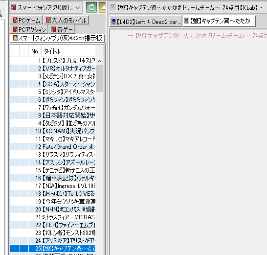The width and height of the screenshot is (267, 255).
Task: Switch to the PCアクション board tab
Action: point(29,29)
